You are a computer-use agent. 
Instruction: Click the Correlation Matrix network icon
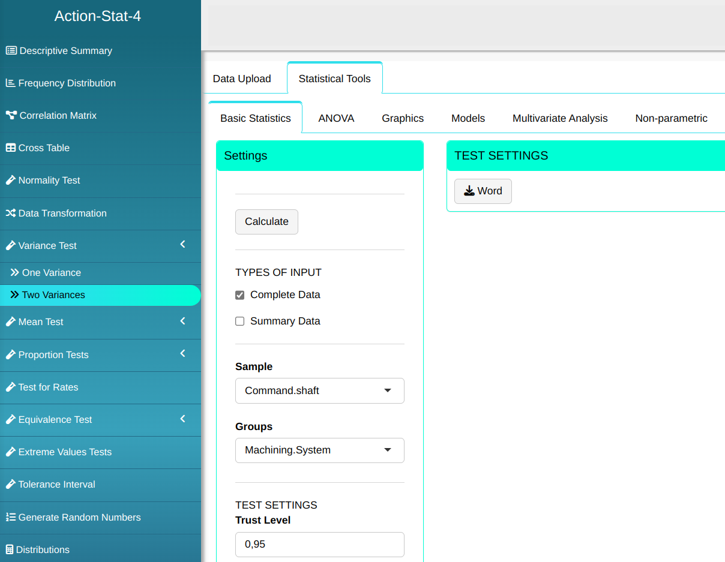(x=11, y=115)
